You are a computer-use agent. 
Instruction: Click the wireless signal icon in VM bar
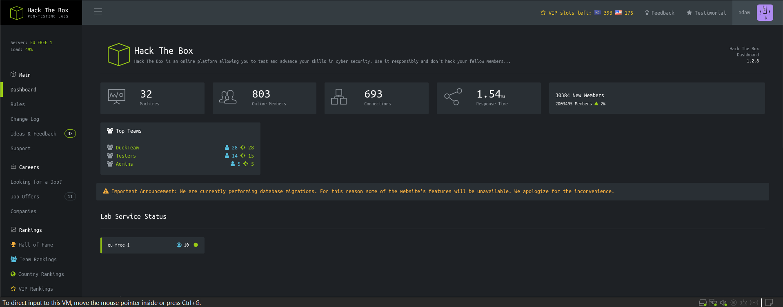[x=754, y=303]
